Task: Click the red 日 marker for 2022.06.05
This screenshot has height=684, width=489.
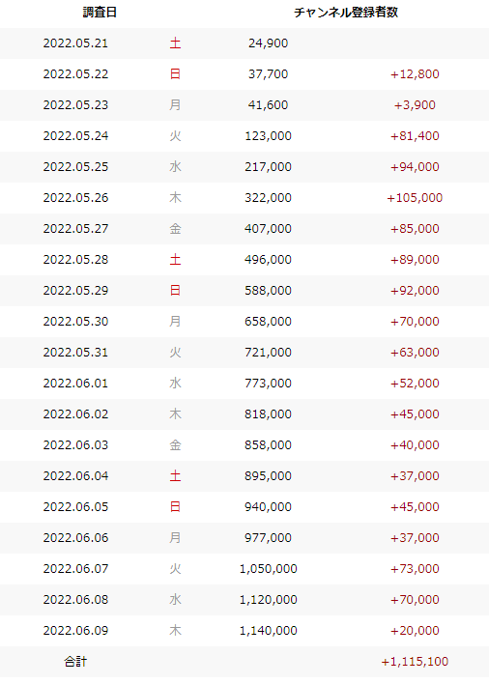Action: click(175, 507)
